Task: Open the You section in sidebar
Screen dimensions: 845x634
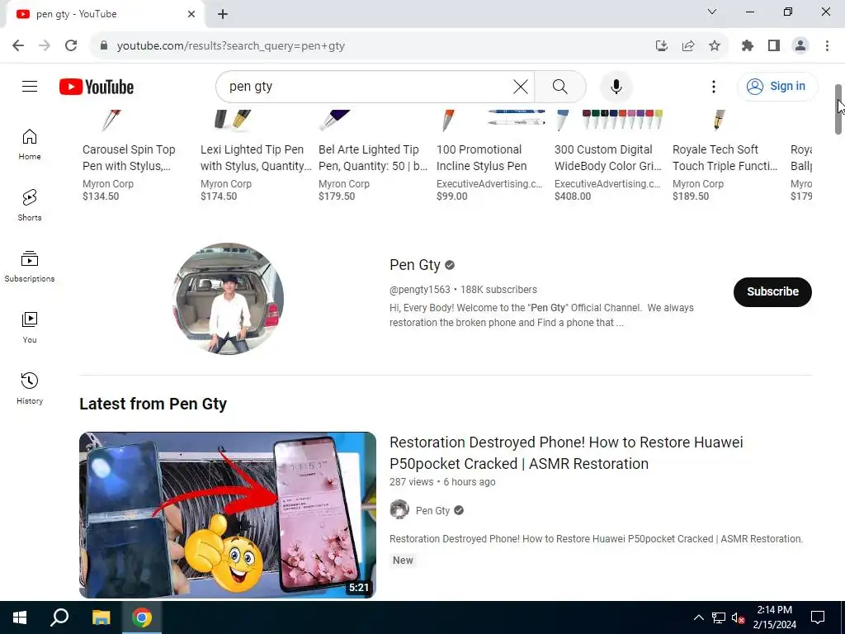Action: [30, 327]
